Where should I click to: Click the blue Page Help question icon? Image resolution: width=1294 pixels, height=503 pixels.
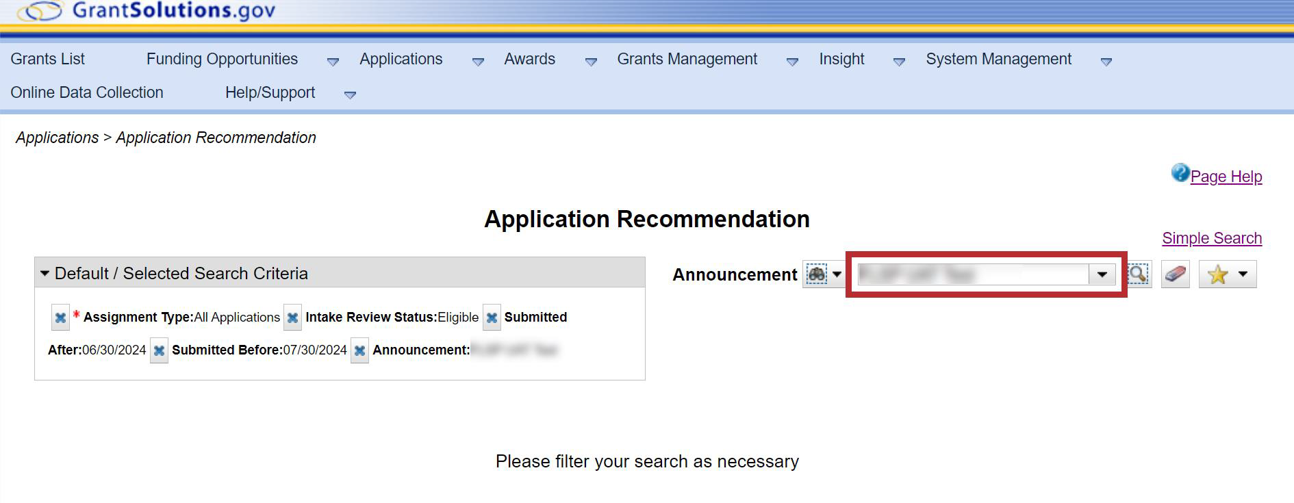(1180, 173)
